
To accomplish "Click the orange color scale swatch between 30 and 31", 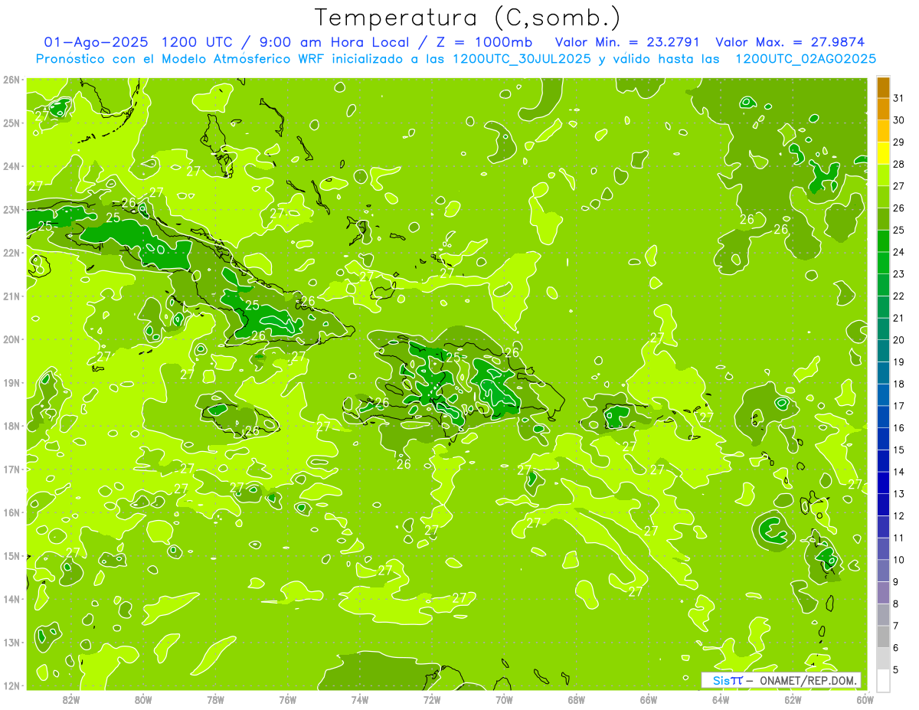I will pos(883,108).
